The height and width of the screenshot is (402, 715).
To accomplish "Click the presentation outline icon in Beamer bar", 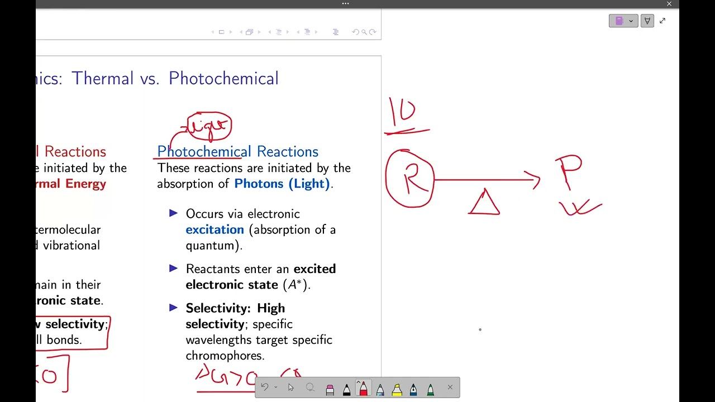I will click(x=336, y=32).
